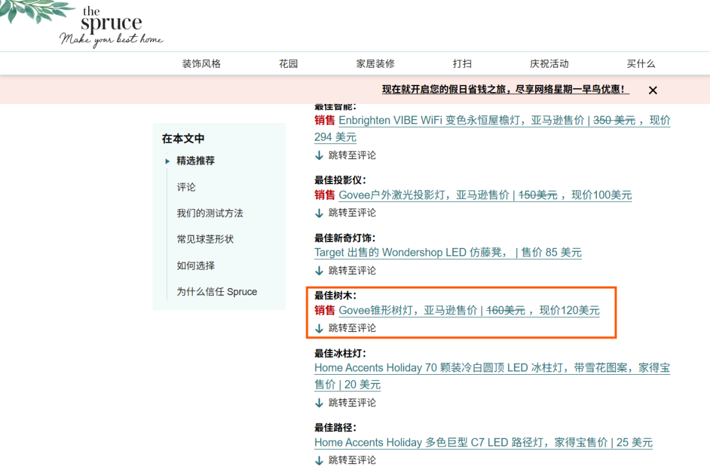Click the jump arrow icon under Govee锥形树灯
The image size is (710, 476).
(319, 327)
